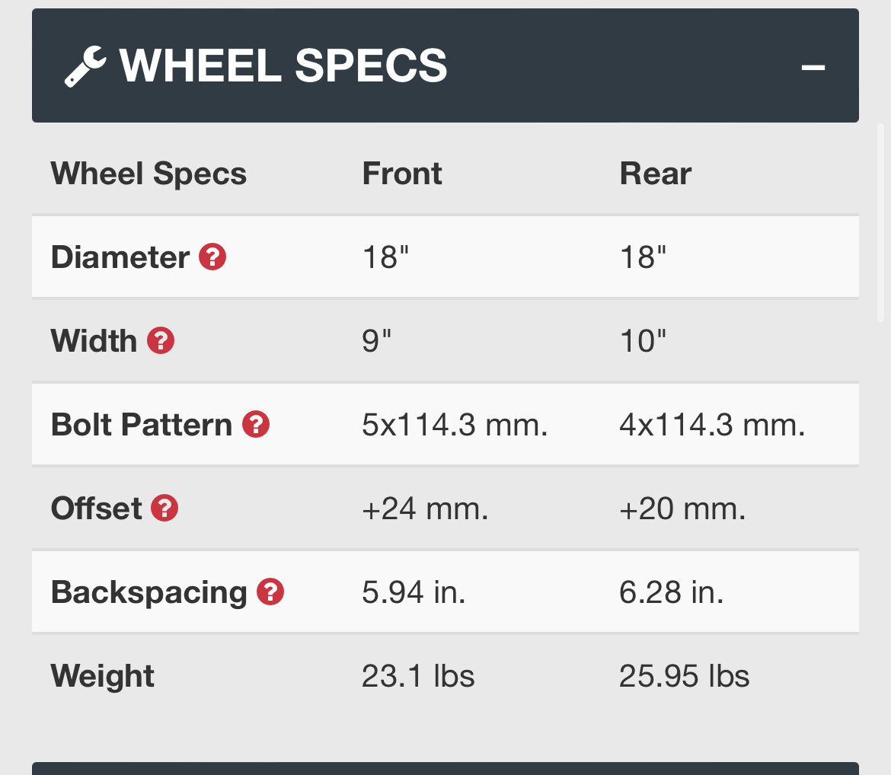Click the rear weight 25.95 lbs value

pyautogui.click(x=684, y=676)
